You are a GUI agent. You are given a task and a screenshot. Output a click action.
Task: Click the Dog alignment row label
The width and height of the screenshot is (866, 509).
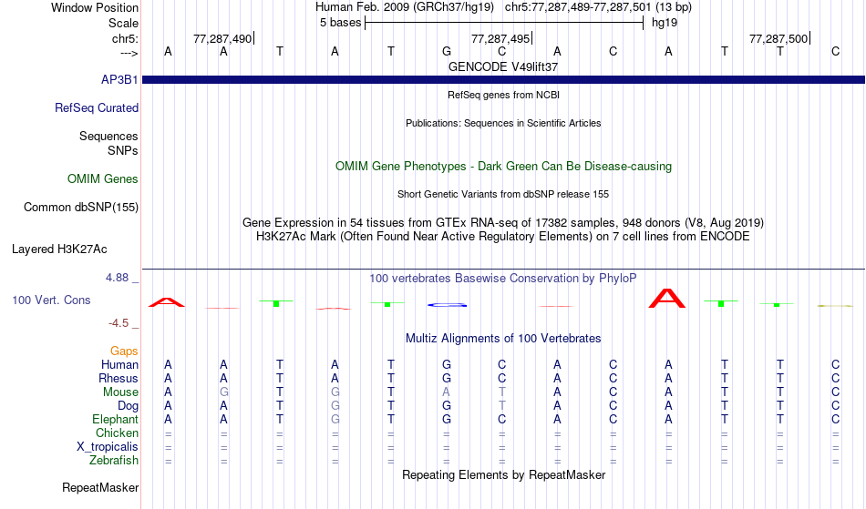click(128, 406)
